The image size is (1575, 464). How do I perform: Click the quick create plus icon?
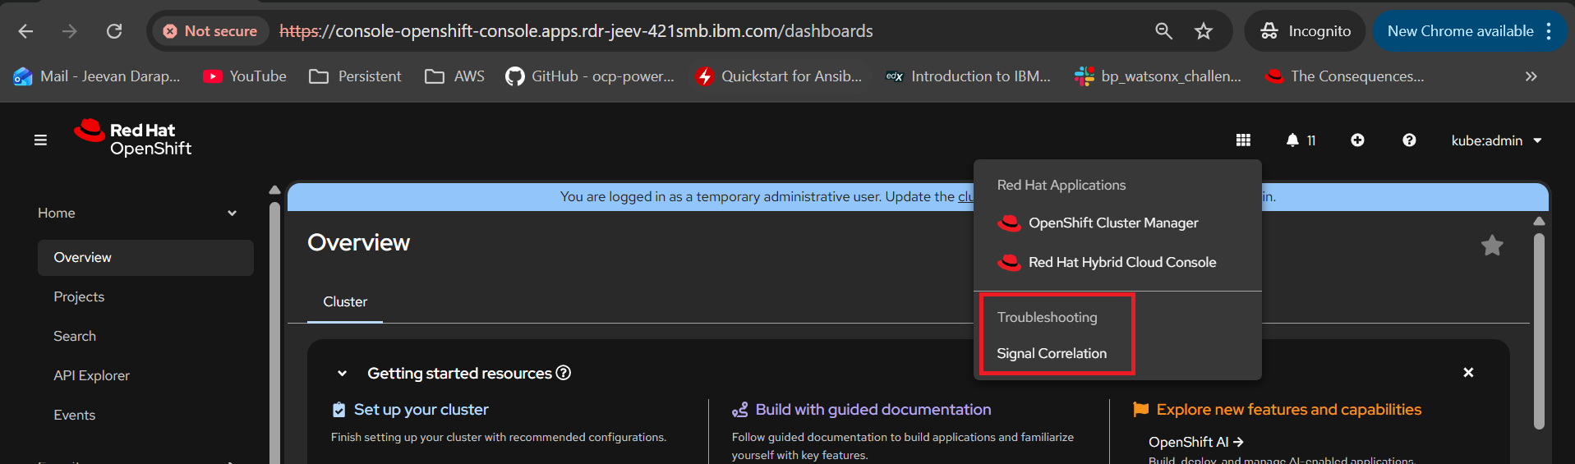[1357, 140]
